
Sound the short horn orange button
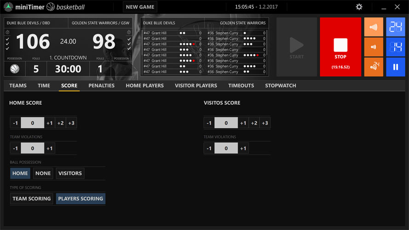tap(374, 47)
